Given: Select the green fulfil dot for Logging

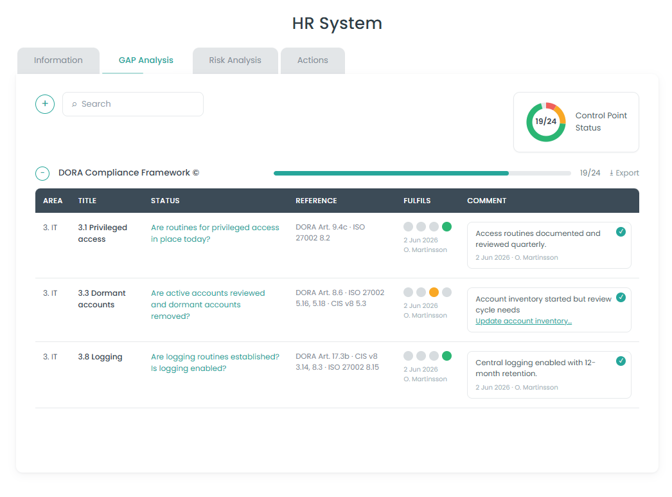Looking at the screenshot, I should (447, 356).
